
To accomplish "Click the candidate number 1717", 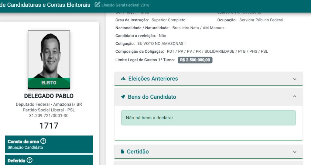I will coord(49,125).
